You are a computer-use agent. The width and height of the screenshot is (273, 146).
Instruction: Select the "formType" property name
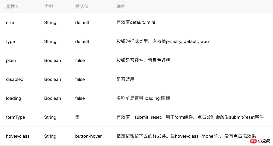tap(16, 117)
